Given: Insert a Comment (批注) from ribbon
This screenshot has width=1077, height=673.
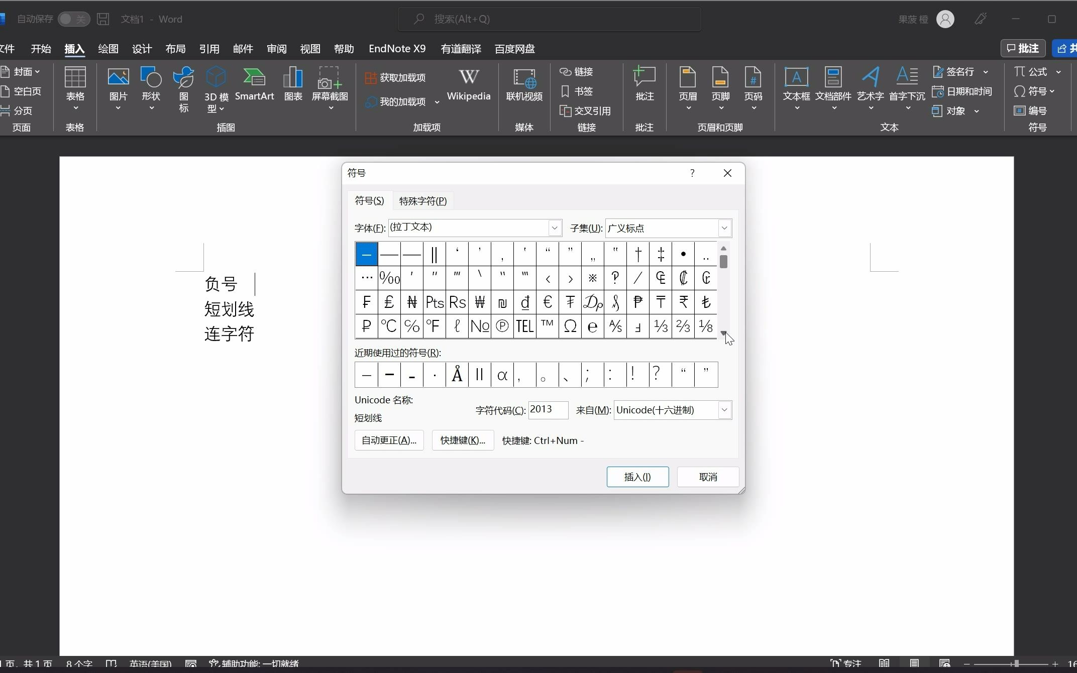Looking at the screenshot, I should 644,84.
